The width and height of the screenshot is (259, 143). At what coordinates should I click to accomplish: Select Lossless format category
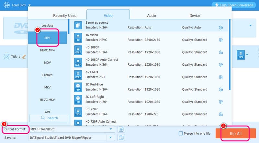coord(48,26)
